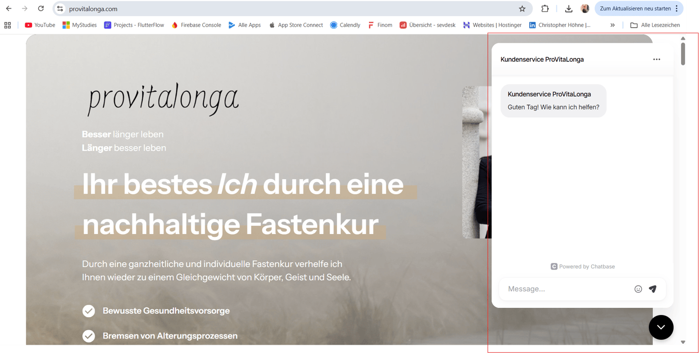
Task: Open the browser extensions puzzle icon
Action: pos(545,9)
